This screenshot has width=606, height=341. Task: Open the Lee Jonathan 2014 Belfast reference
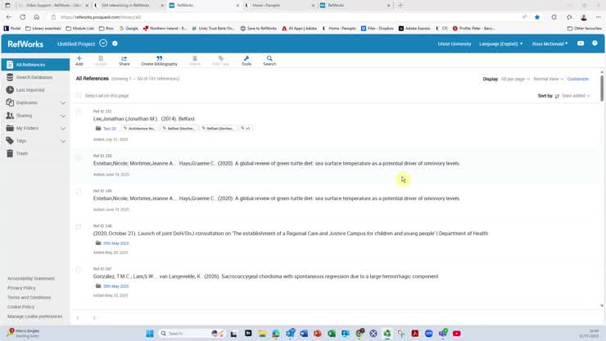pyautogui.click(x=144, y=119)
